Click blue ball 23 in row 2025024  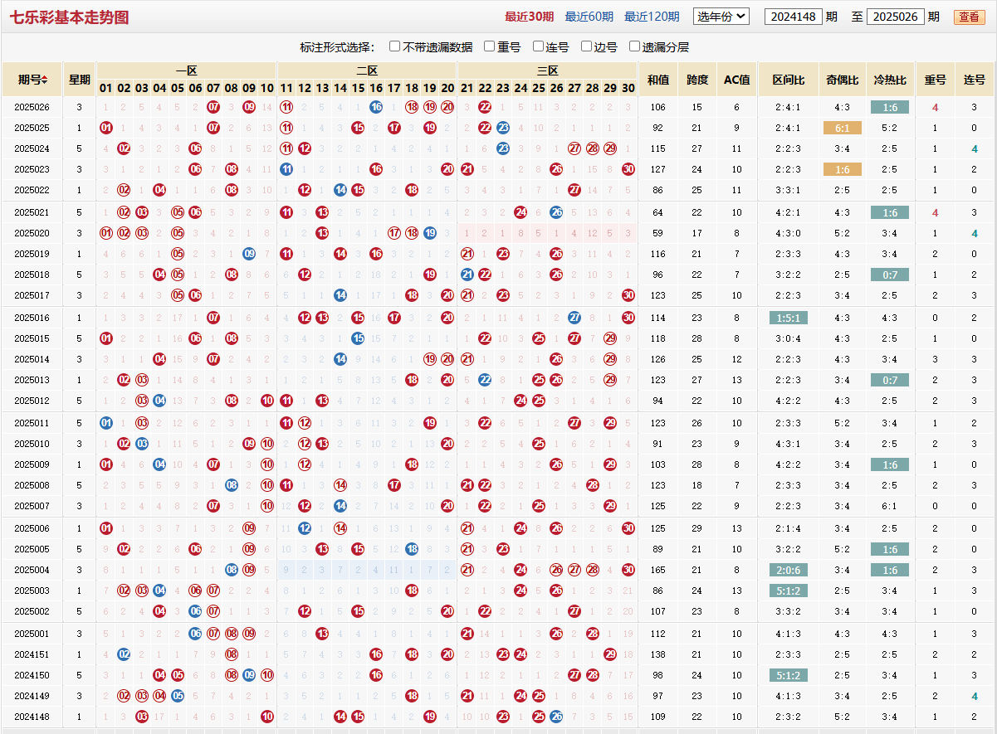click(x=503, y=148)
